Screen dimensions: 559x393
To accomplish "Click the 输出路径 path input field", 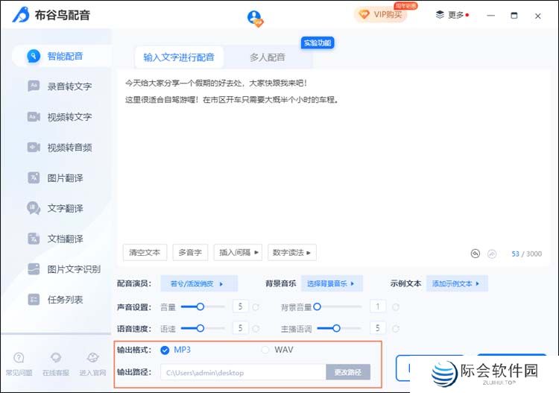I will point(242,372).
